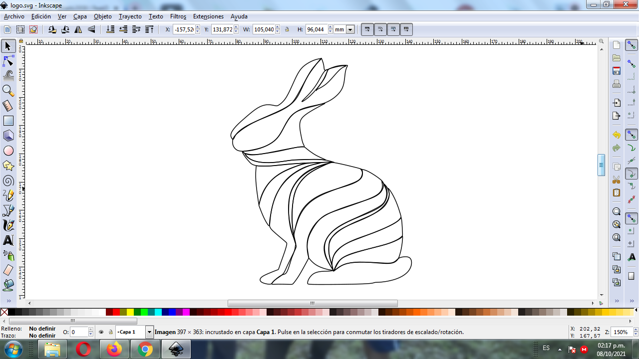The height and width of the screenshot is (359, 639).
Task: Click the Save document icon
Action: pos(617,71)
